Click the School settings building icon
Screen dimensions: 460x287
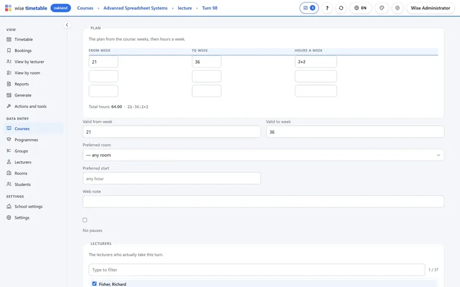coord(9,206)
